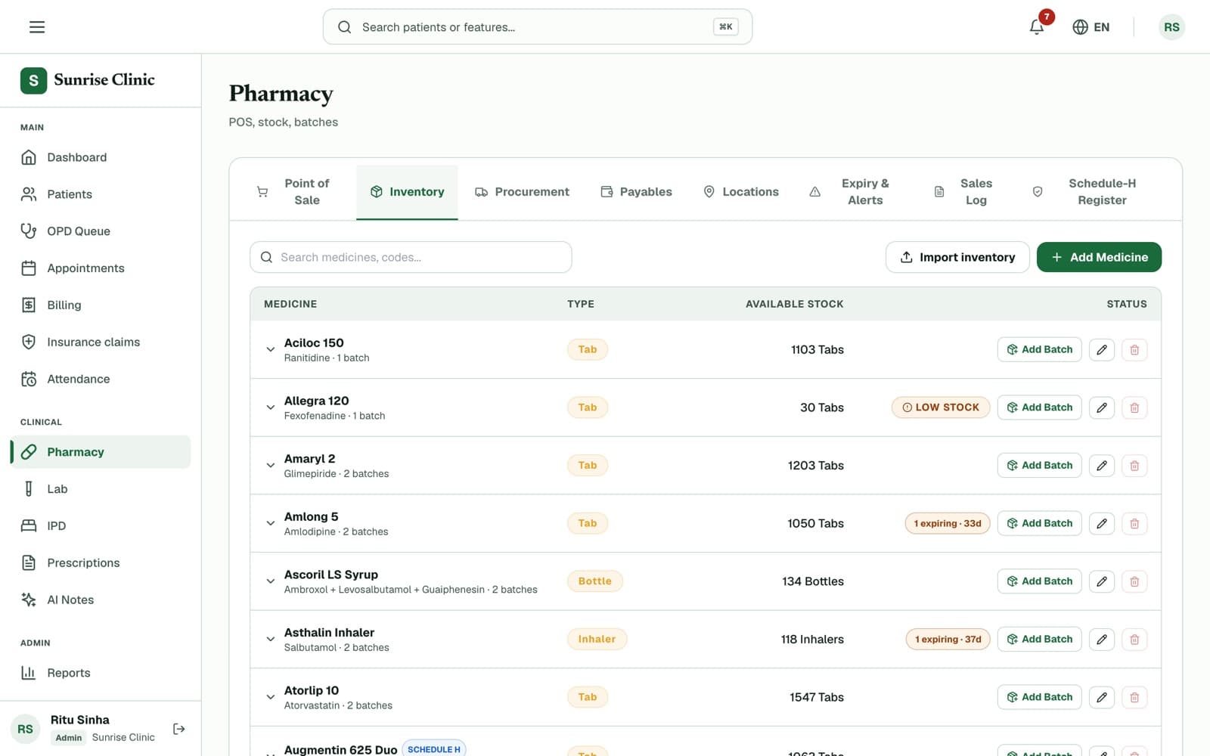
Task: Edit Amaryl 2 with pencil icon
Action: pos(1102,466)
